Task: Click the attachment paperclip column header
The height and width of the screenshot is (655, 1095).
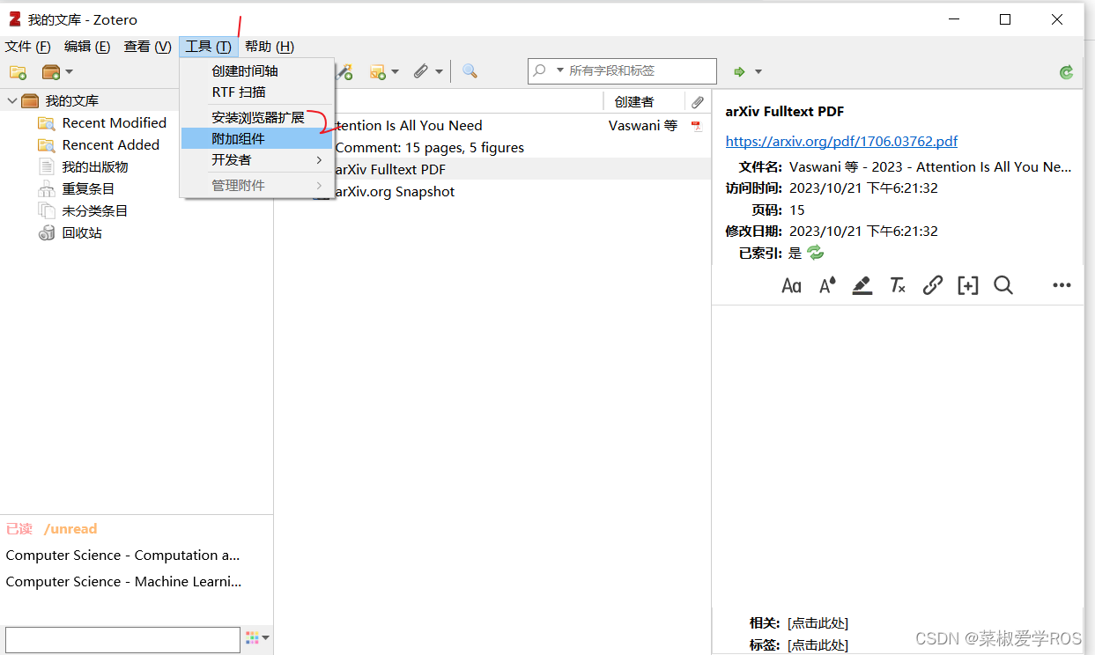Action: [x=698, y=102]
